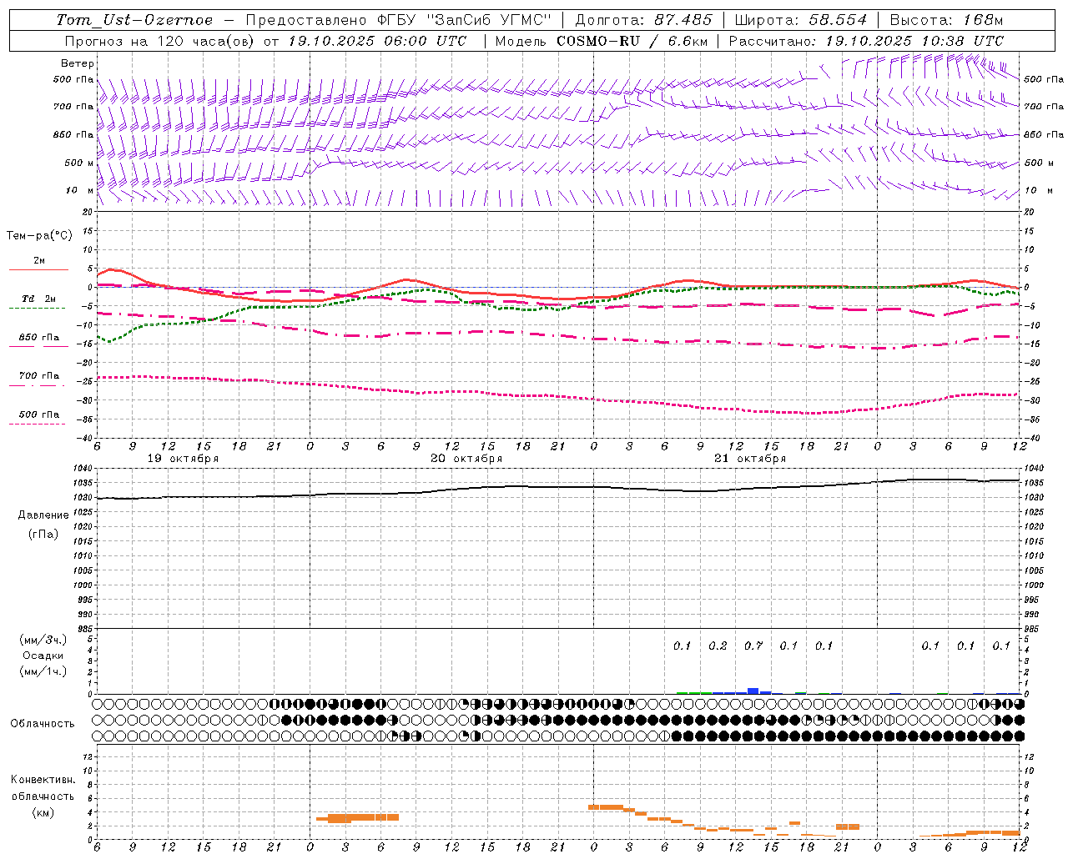
Task: Click the "Модель COSMO-RU / 6.6км" text
Action: pos(601,41)
